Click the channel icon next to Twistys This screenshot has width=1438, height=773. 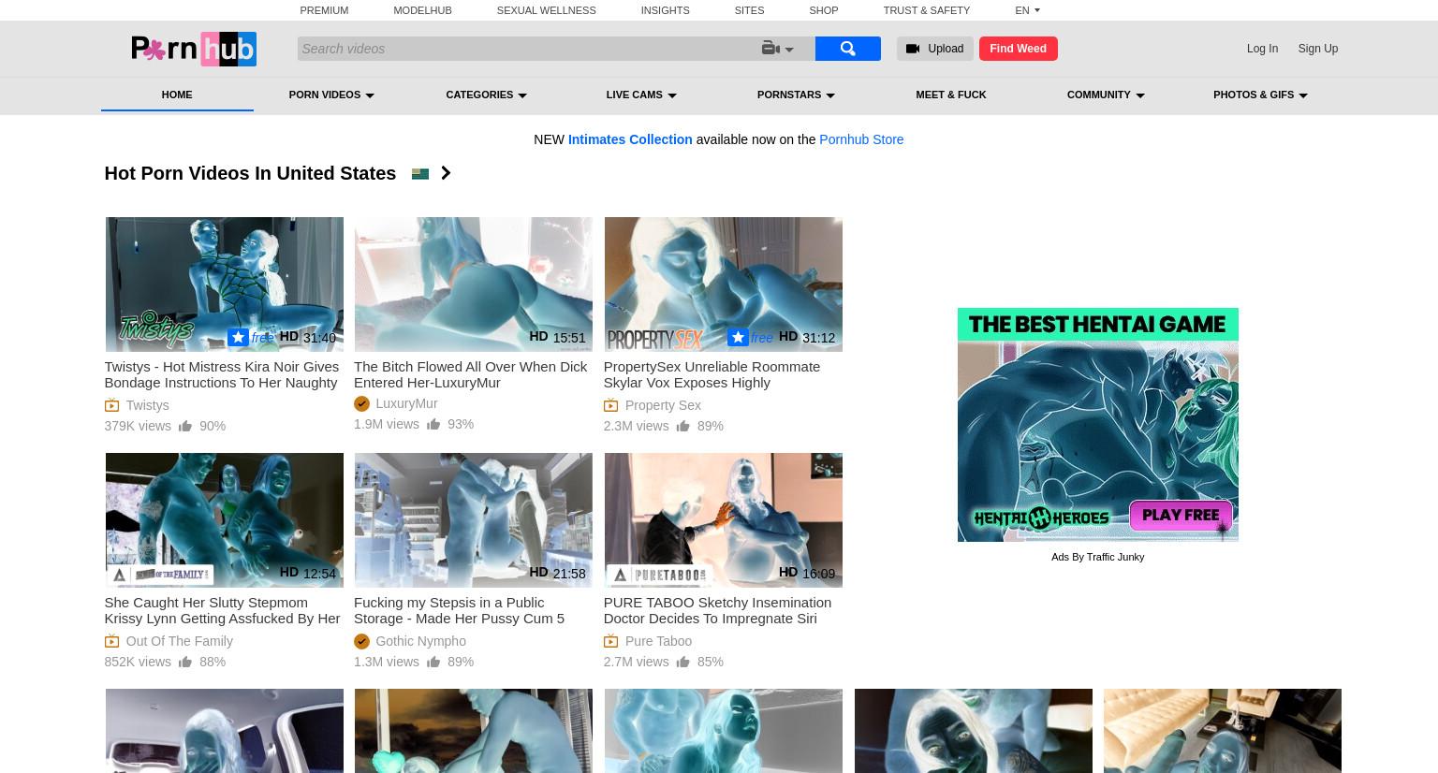111,405
